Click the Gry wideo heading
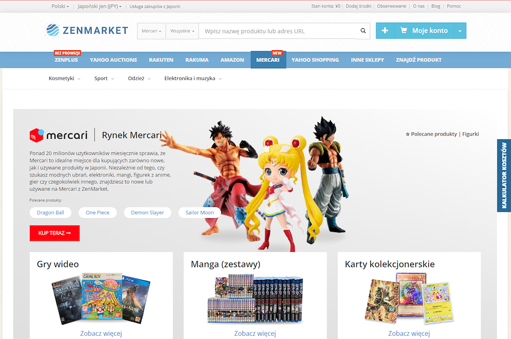Image resolution: width=511 pixels, height=339 pixels. pos(58,264)
